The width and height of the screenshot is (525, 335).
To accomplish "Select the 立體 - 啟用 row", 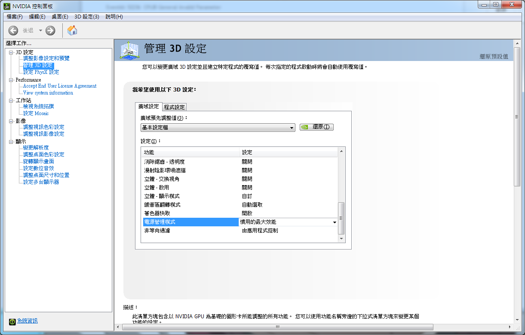I will [240, 188].
